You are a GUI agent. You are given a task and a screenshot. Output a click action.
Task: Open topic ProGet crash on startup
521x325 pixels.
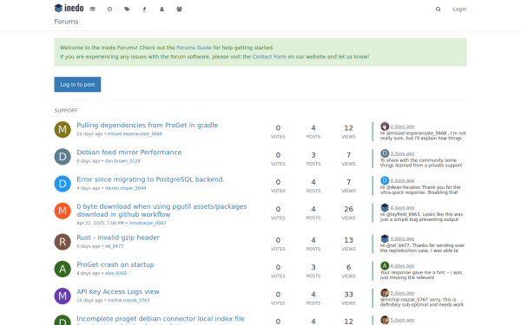coord(115,264)
